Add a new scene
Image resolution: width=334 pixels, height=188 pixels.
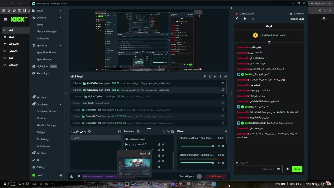coord(90,132)
